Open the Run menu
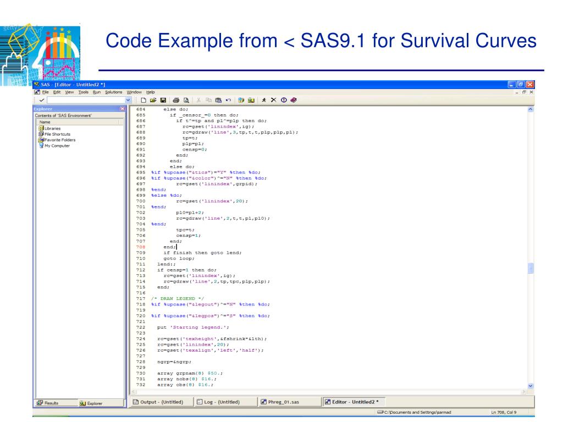 (x=97, y=92)
